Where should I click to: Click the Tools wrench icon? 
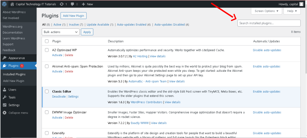click(4, 97)
